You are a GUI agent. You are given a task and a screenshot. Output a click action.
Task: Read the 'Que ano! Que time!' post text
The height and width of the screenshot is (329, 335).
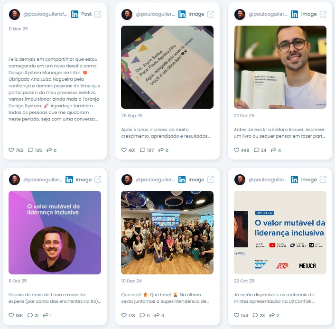click(x=165, y=298)
